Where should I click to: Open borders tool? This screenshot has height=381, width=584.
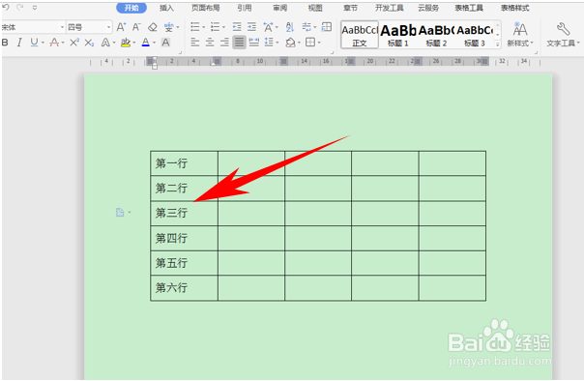click(x=310, y=43)
